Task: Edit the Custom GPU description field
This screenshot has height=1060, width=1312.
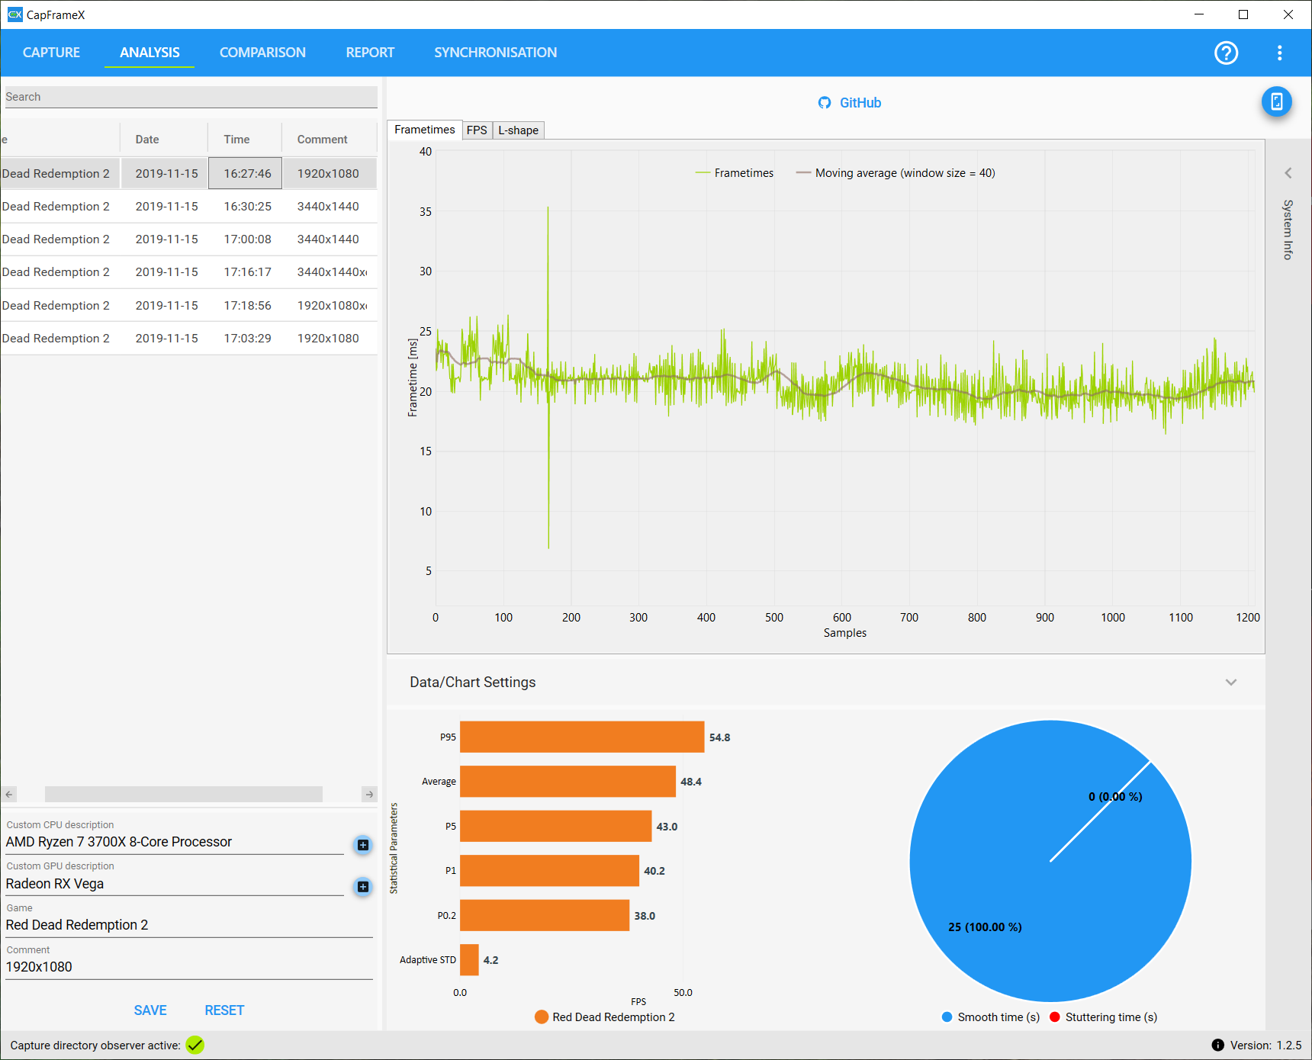Action: coord(175,884)
